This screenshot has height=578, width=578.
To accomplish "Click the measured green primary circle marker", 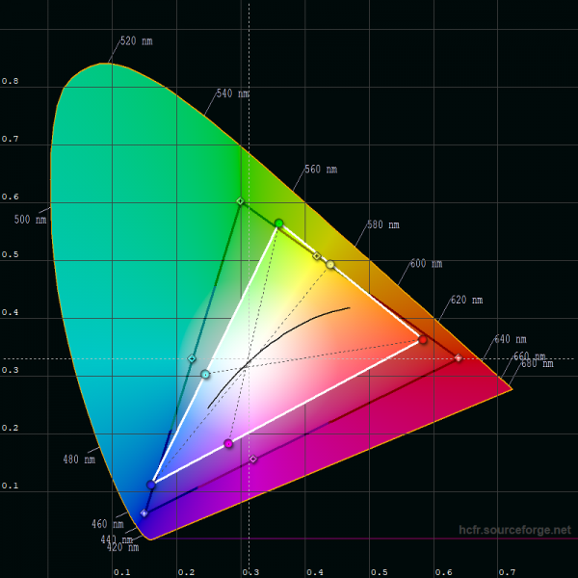I will tap(278, 223).
